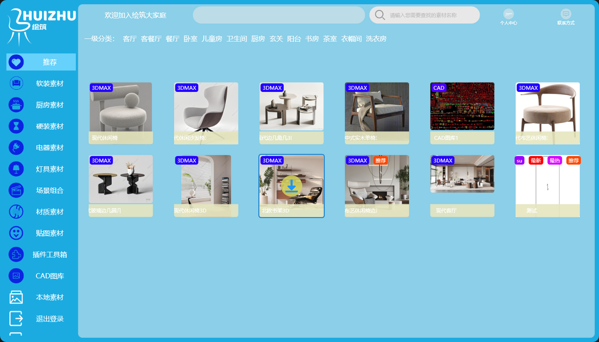
Task: Open the CAD图库1 thumbnail
Action: click(462, 106)
